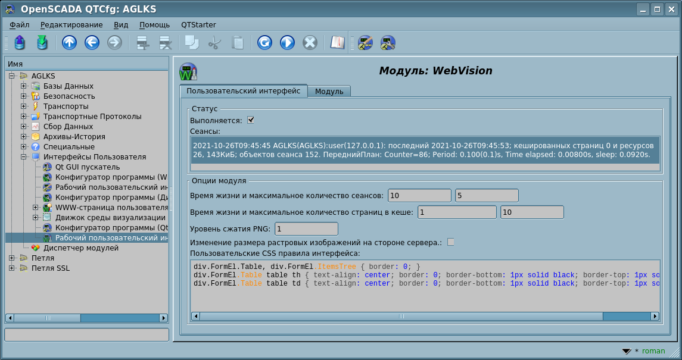
Task: Click the save to database toolbar icon
Action: point(42,43)
